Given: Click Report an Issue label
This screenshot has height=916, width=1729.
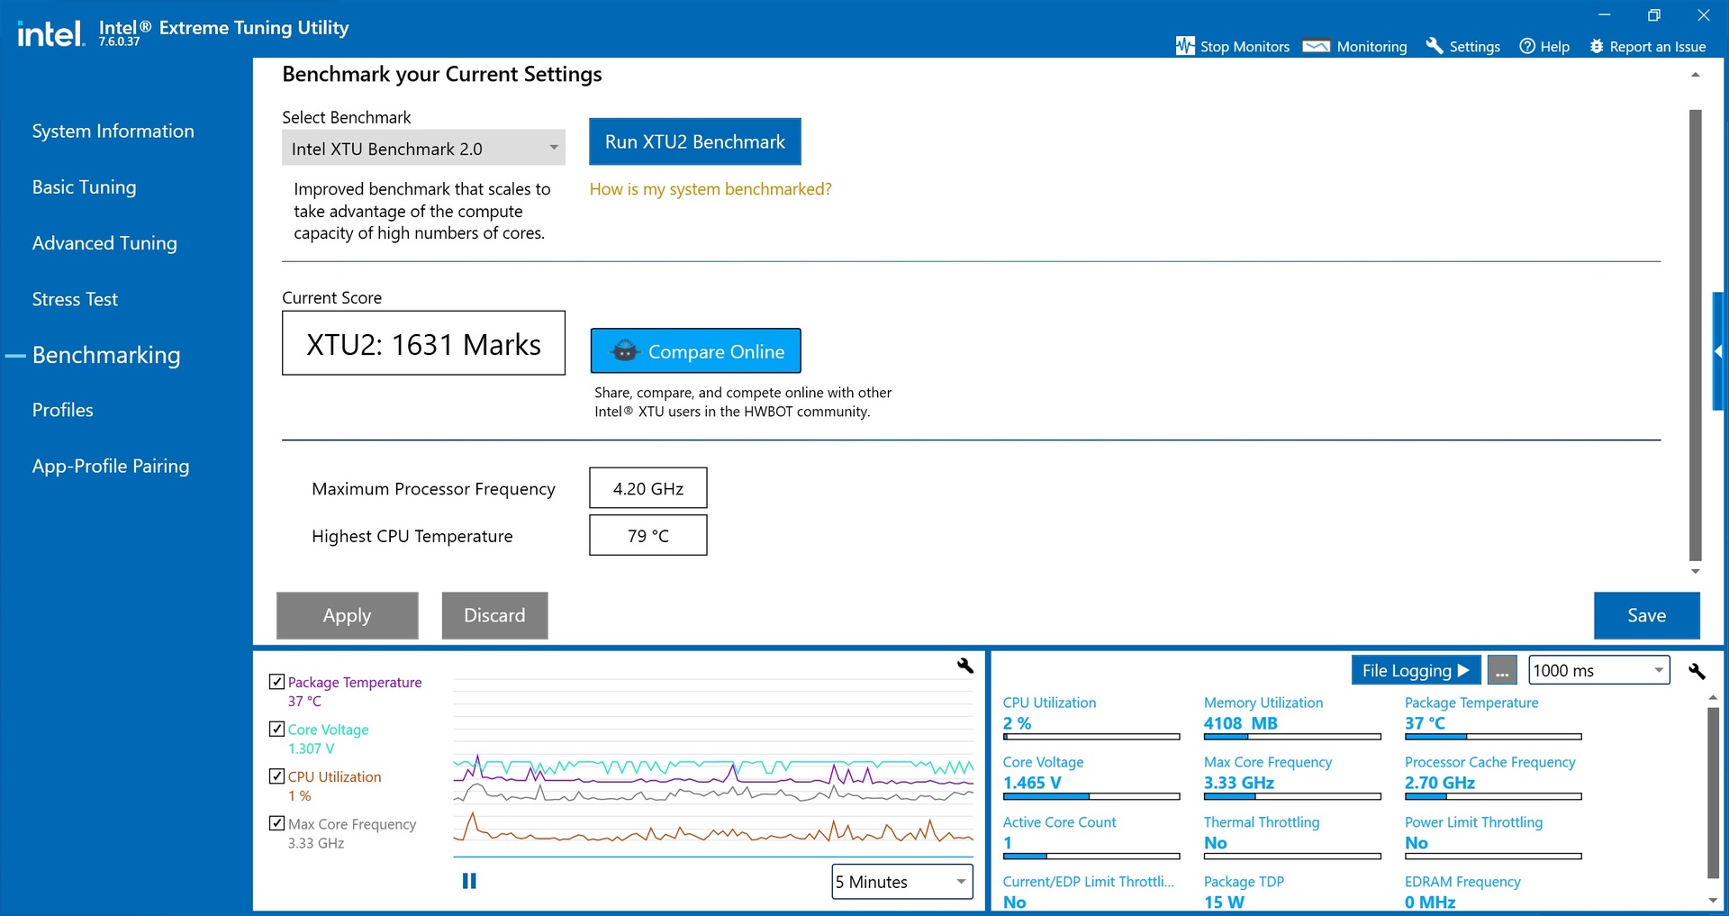Looking at the screenshot, I should pyautogui.click(x=1658, y=47).
